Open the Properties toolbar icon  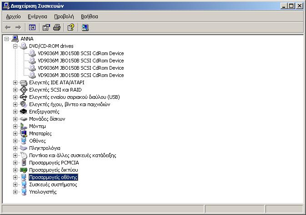[46, 27]
